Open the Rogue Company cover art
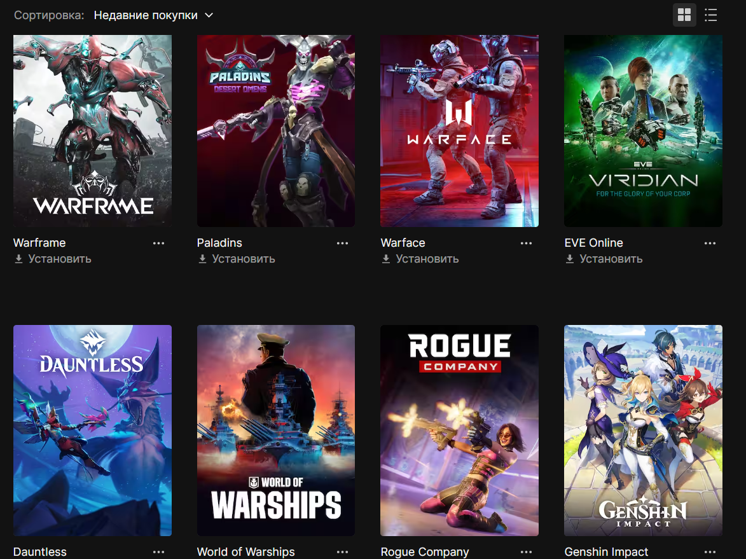This screenshot has height=559, width=746. (x=460, y=431)
